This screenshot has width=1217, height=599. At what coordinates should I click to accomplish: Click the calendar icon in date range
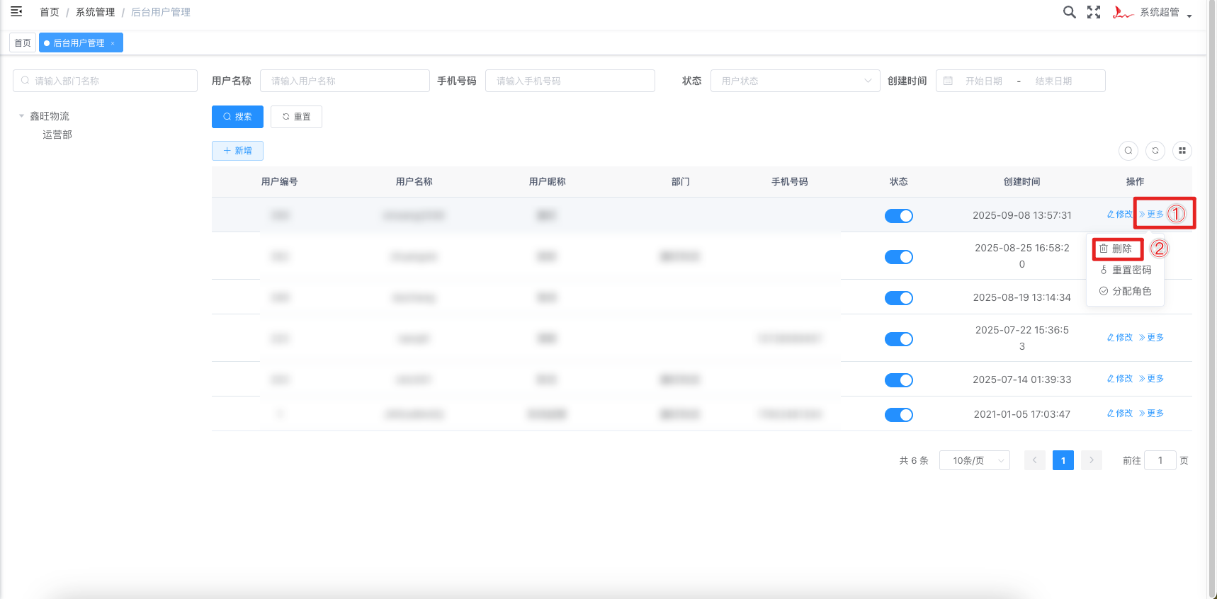(948, 81)
